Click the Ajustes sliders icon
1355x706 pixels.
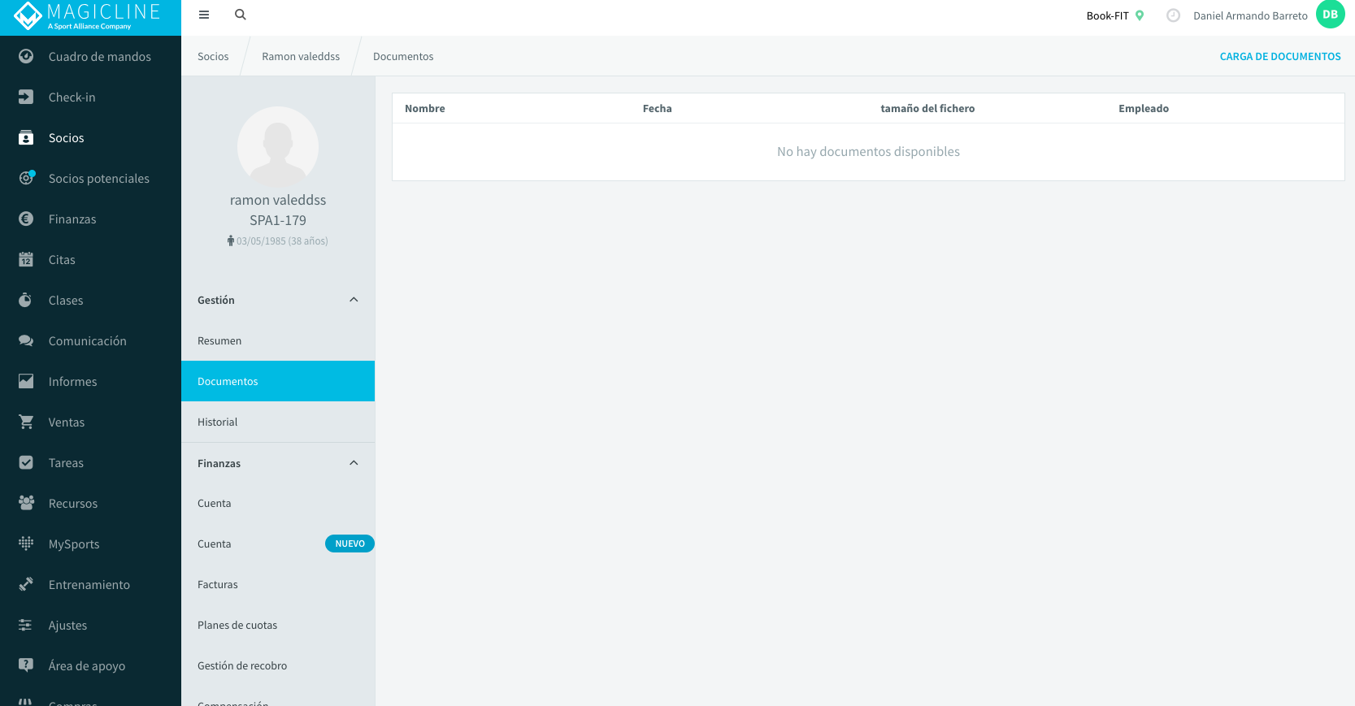pos(26,625)
